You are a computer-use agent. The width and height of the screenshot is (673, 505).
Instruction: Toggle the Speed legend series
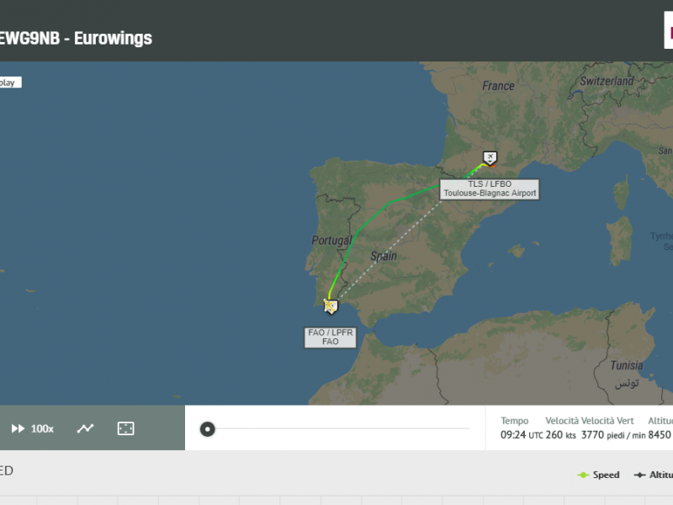click(599, 475)
